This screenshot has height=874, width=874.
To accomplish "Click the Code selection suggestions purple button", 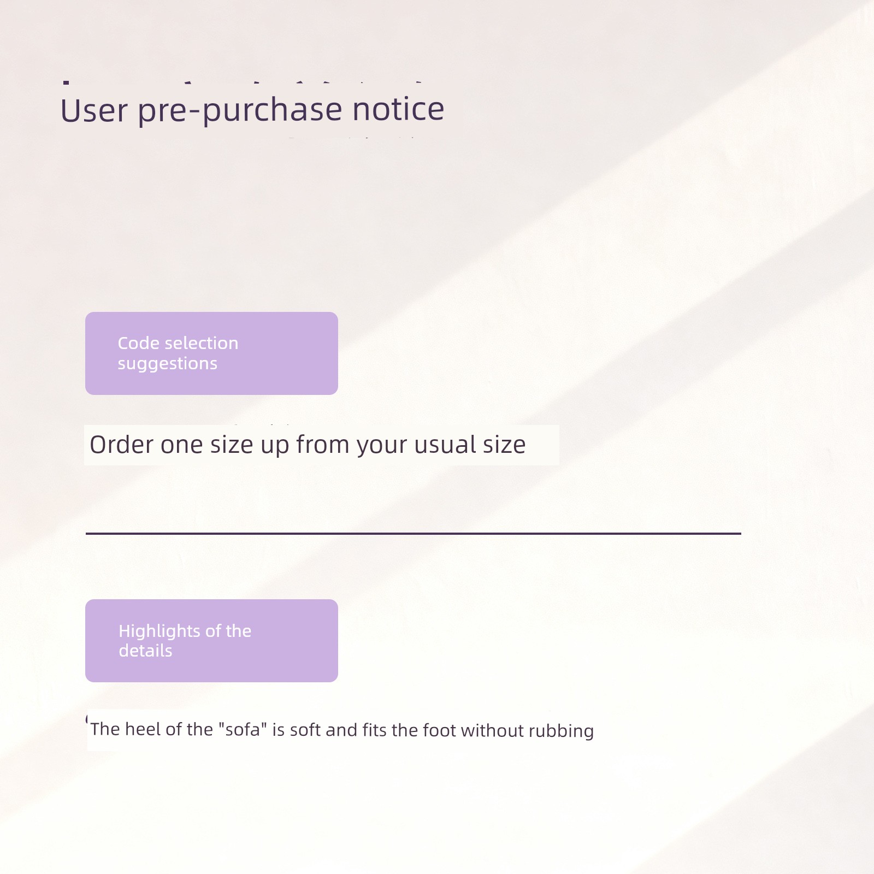I will pos(211,353).
